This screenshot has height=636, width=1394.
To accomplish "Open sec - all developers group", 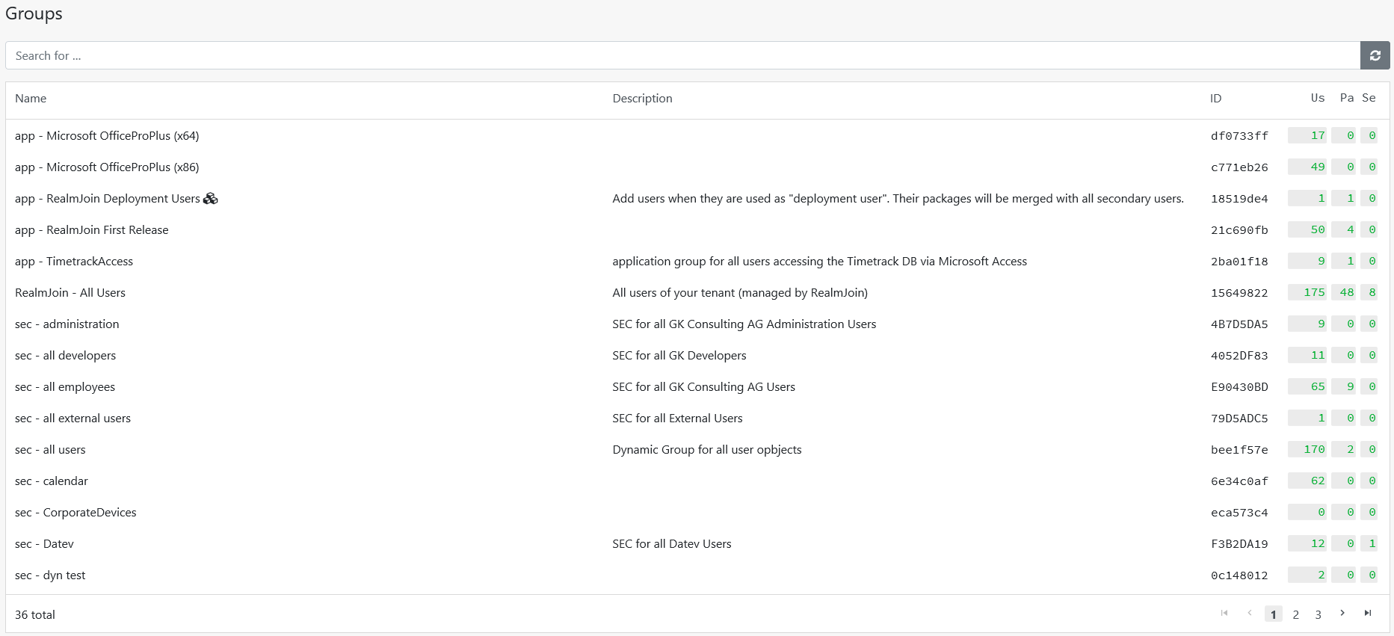I will 65,356.
